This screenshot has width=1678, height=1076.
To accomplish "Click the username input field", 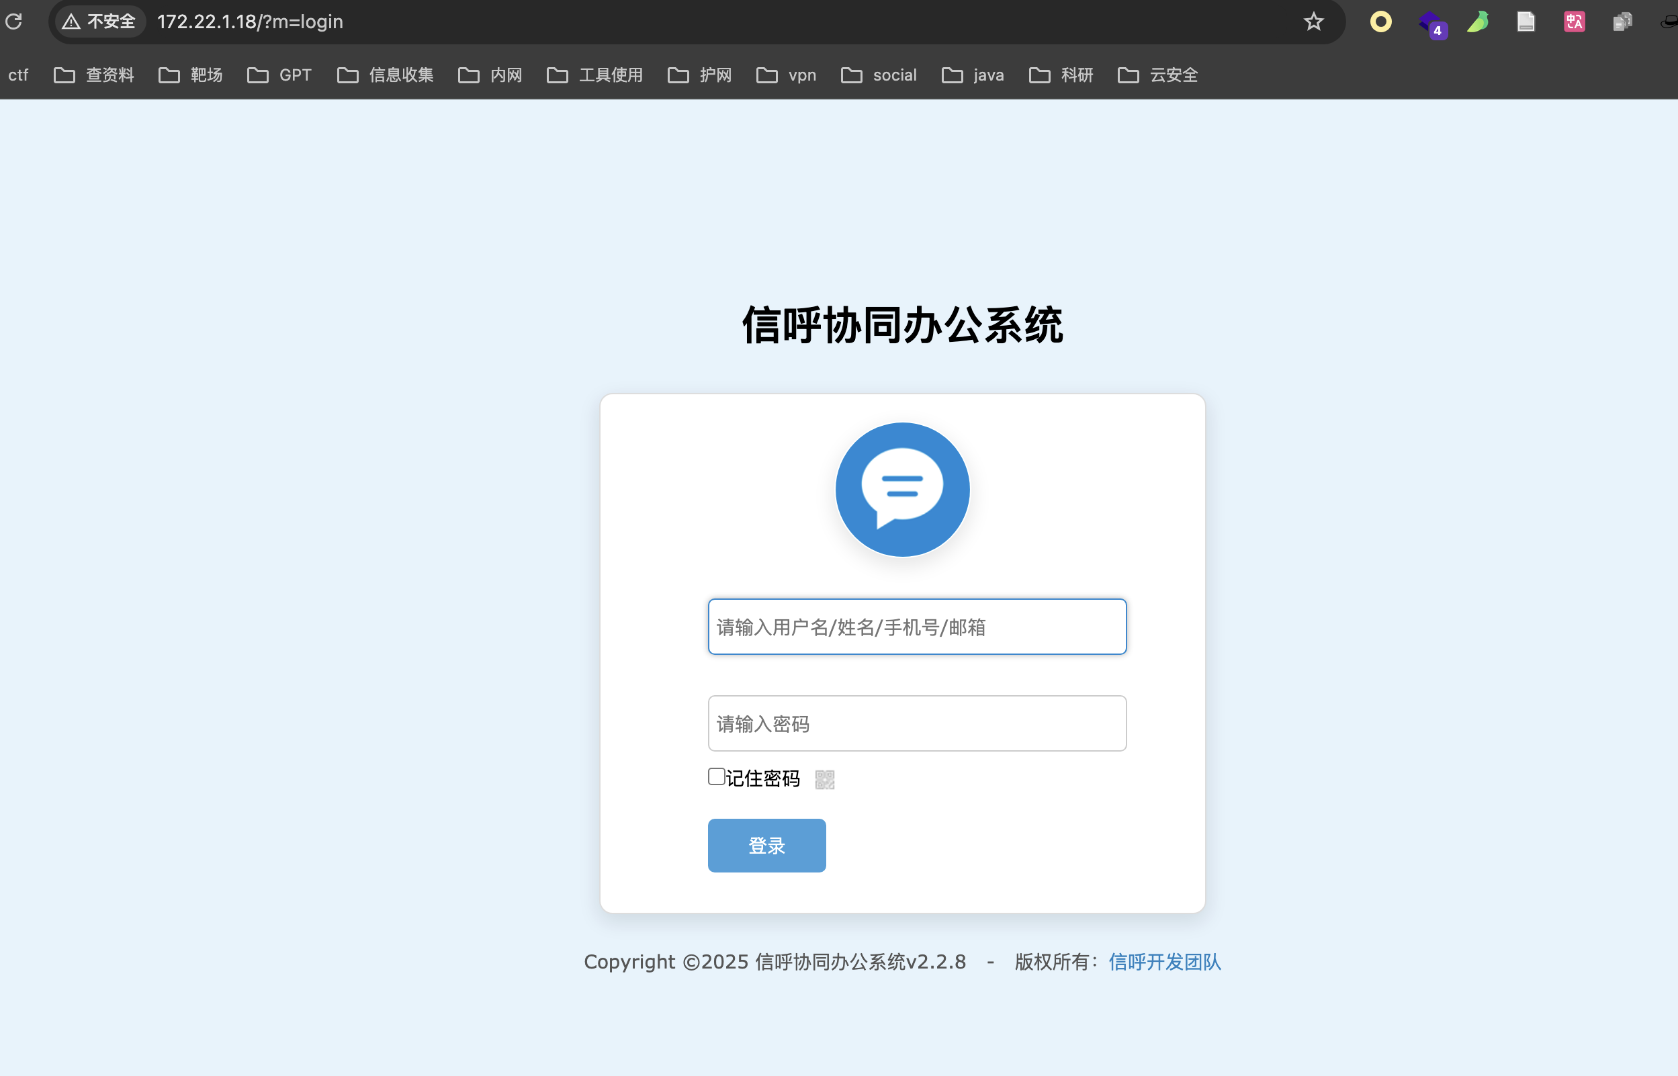I will point(916,627).
